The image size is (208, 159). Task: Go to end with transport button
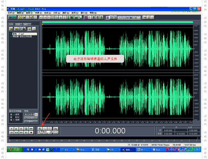coord(26,133)
